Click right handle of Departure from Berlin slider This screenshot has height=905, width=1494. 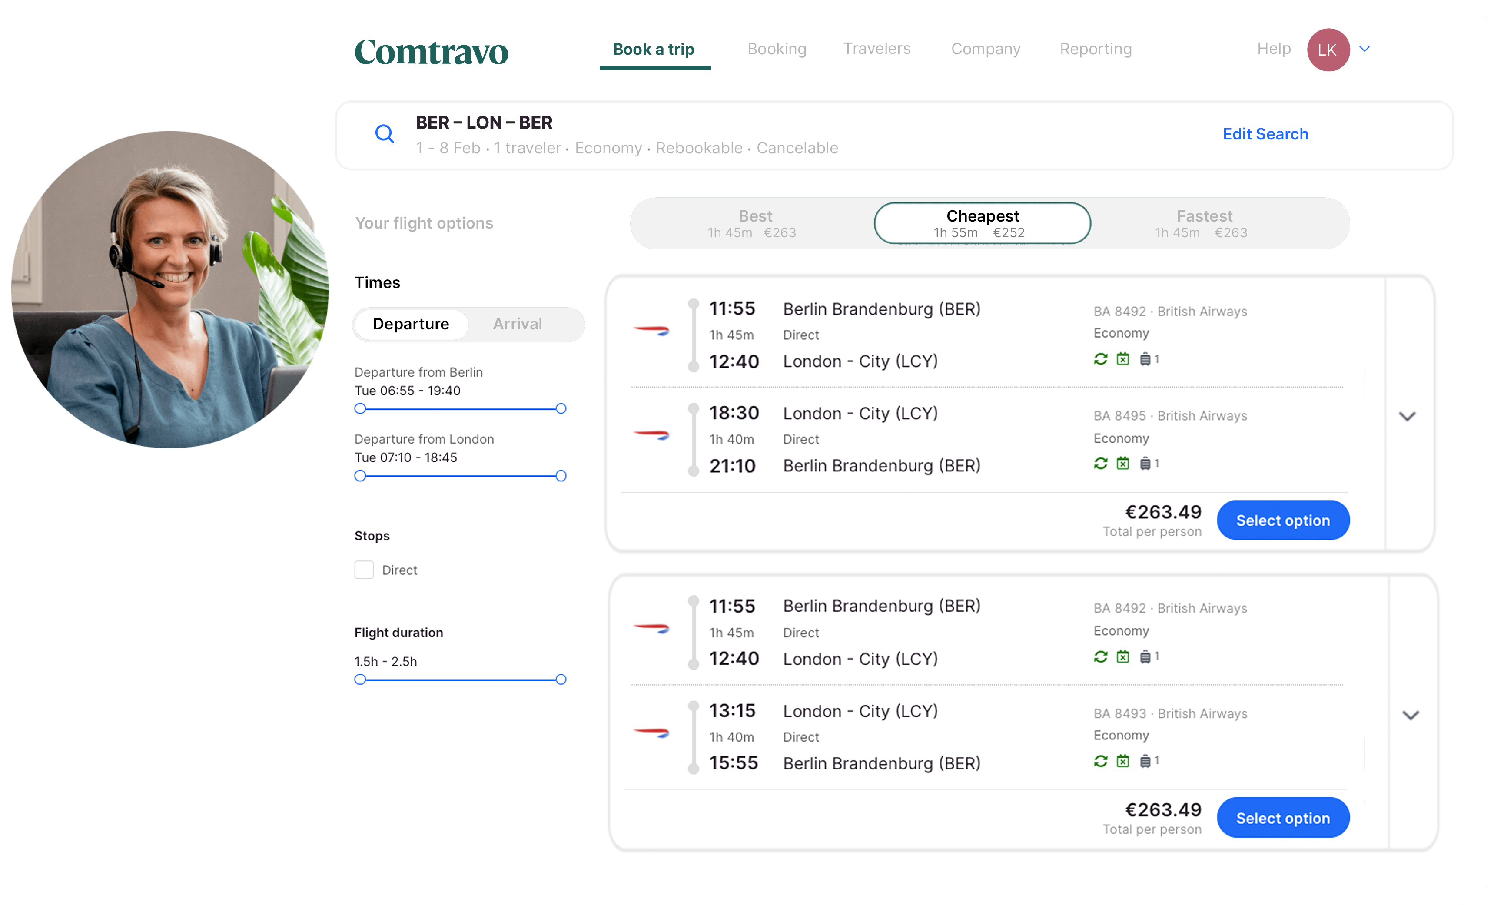[x=561, y=409]
